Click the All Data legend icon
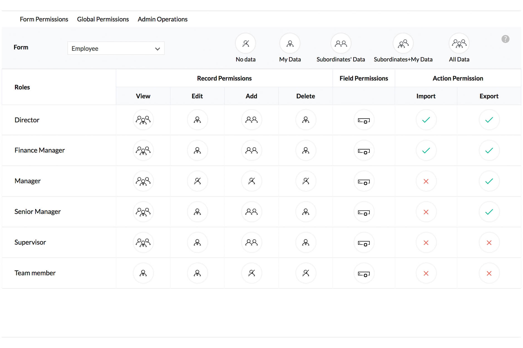The image size is (523, 348). (x=459, y=43)
